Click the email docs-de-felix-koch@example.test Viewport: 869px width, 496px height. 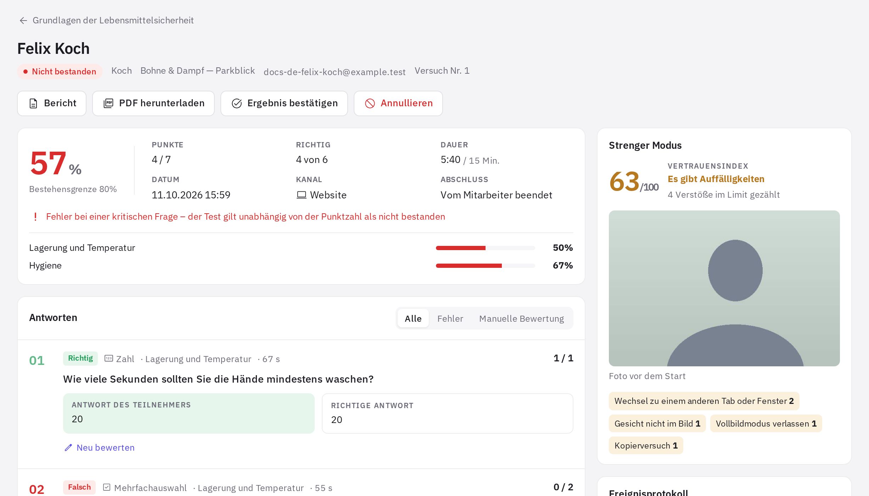click(335, 72)
